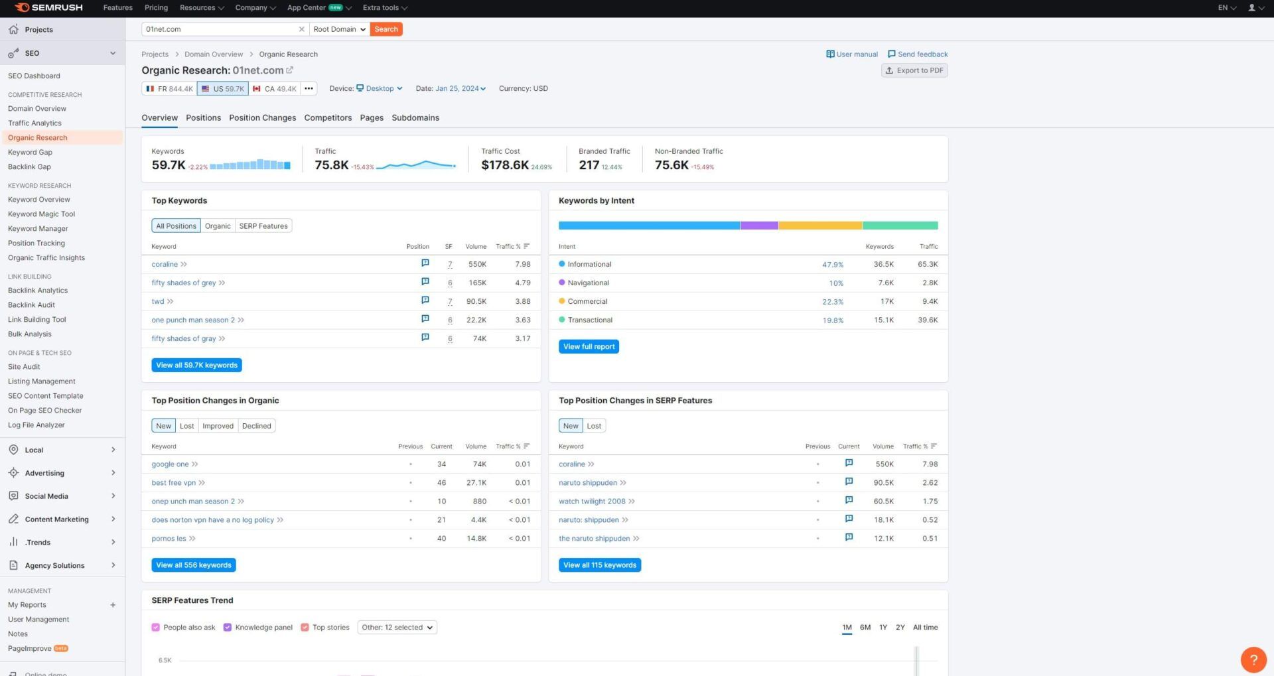Click the Semrush logo
This screenshot has width=1274, height=676.
click(48, 7)
